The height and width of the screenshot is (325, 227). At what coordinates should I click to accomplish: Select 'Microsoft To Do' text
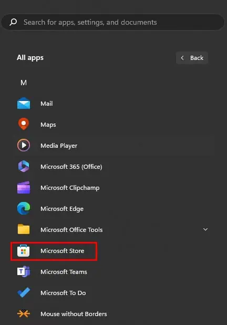coord(63,293)
